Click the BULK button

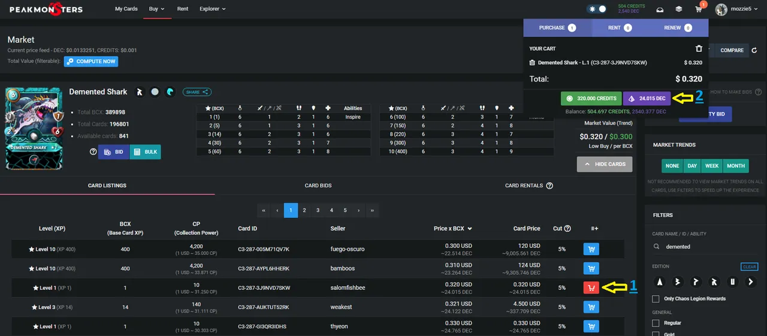(x=145, y=152)
